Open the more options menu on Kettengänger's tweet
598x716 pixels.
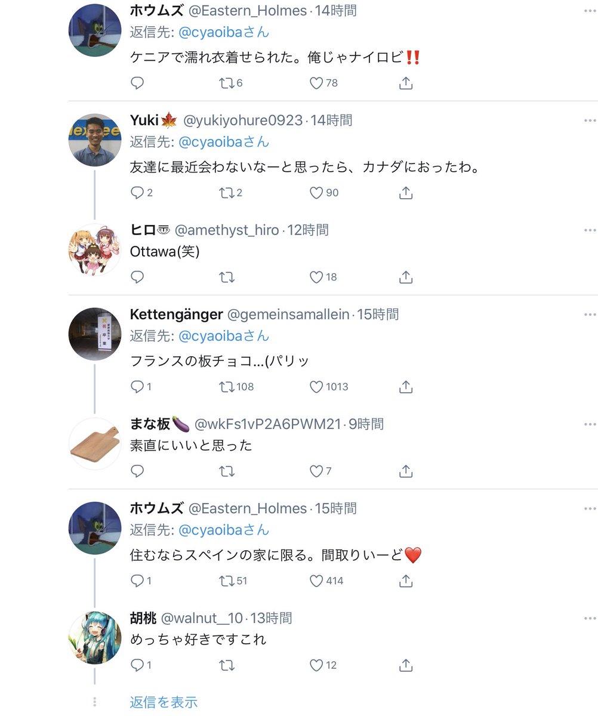(x=590, y=314)
